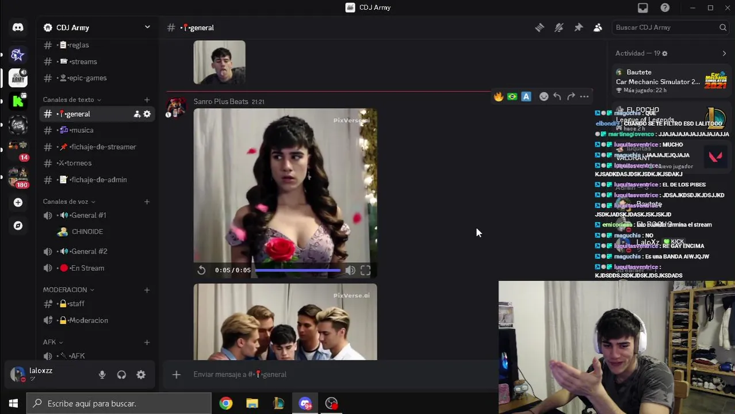Open fichaje-de-streamer channel
This screenshot has width=735, height=414.
pos(97,147)
